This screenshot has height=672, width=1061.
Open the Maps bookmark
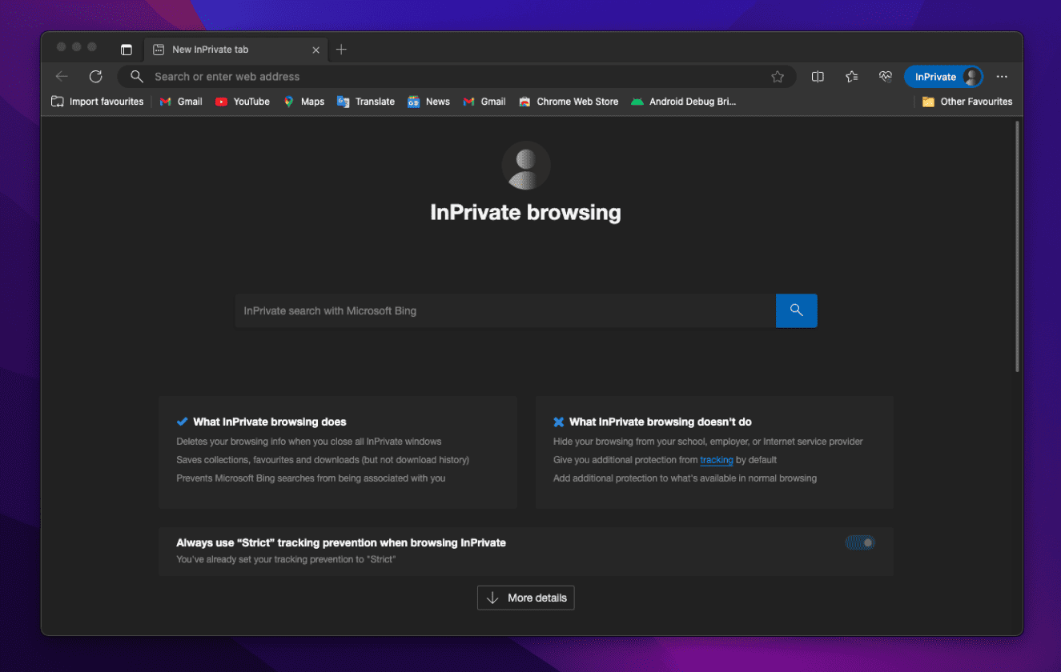(x=303, y=102)
